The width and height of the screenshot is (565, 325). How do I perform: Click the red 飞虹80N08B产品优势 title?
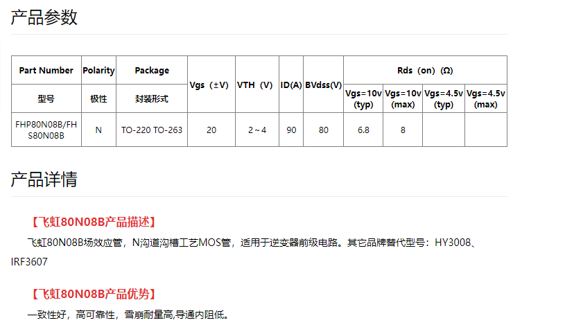(93, 294)
